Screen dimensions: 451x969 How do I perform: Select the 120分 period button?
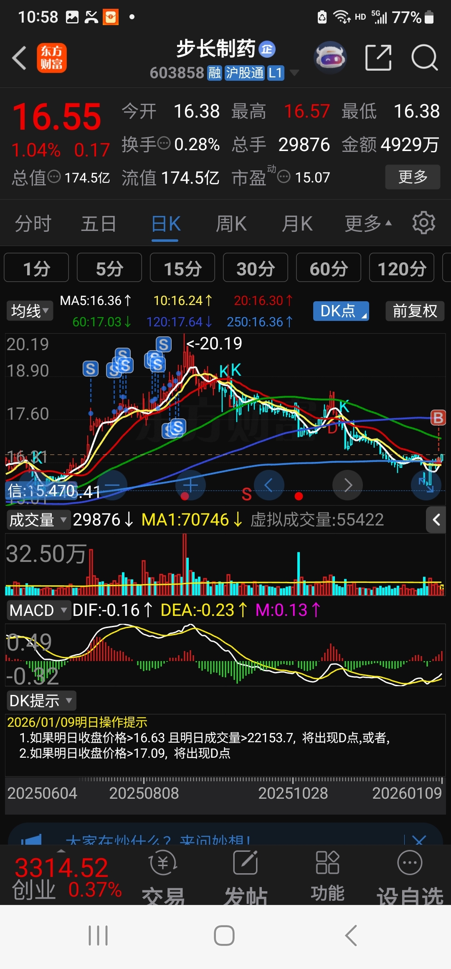[x=402, y=268]
